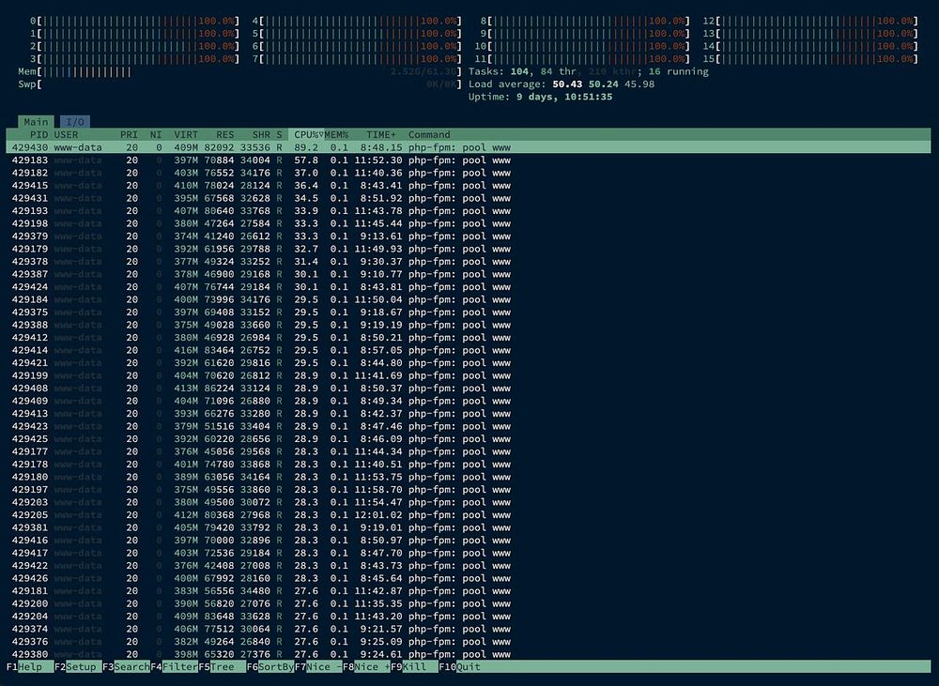
Task: Select process row PID 429424
Action: click(x=469, y=287)
